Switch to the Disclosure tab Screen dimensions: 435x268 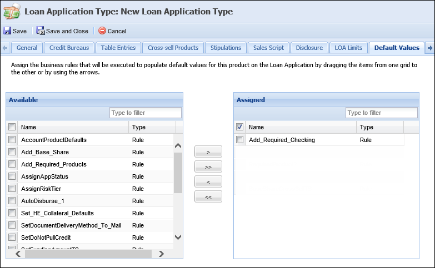(309, 48)
